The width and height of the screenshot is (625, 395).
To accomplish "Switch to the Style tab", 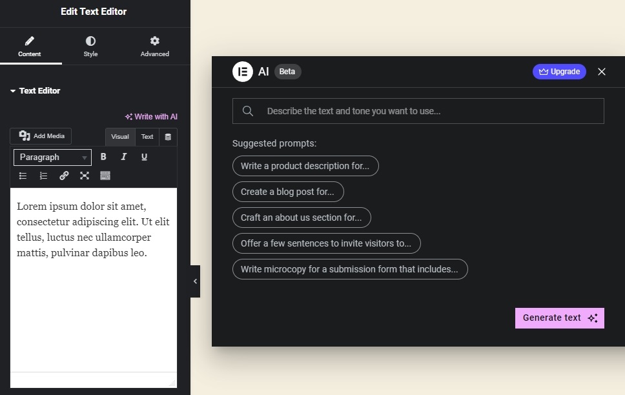I will [90, 46].
